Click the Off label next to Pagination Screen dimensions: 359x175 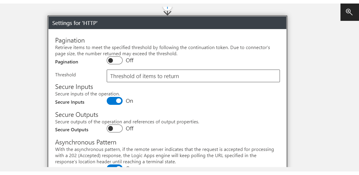click(x=130, y=60)
